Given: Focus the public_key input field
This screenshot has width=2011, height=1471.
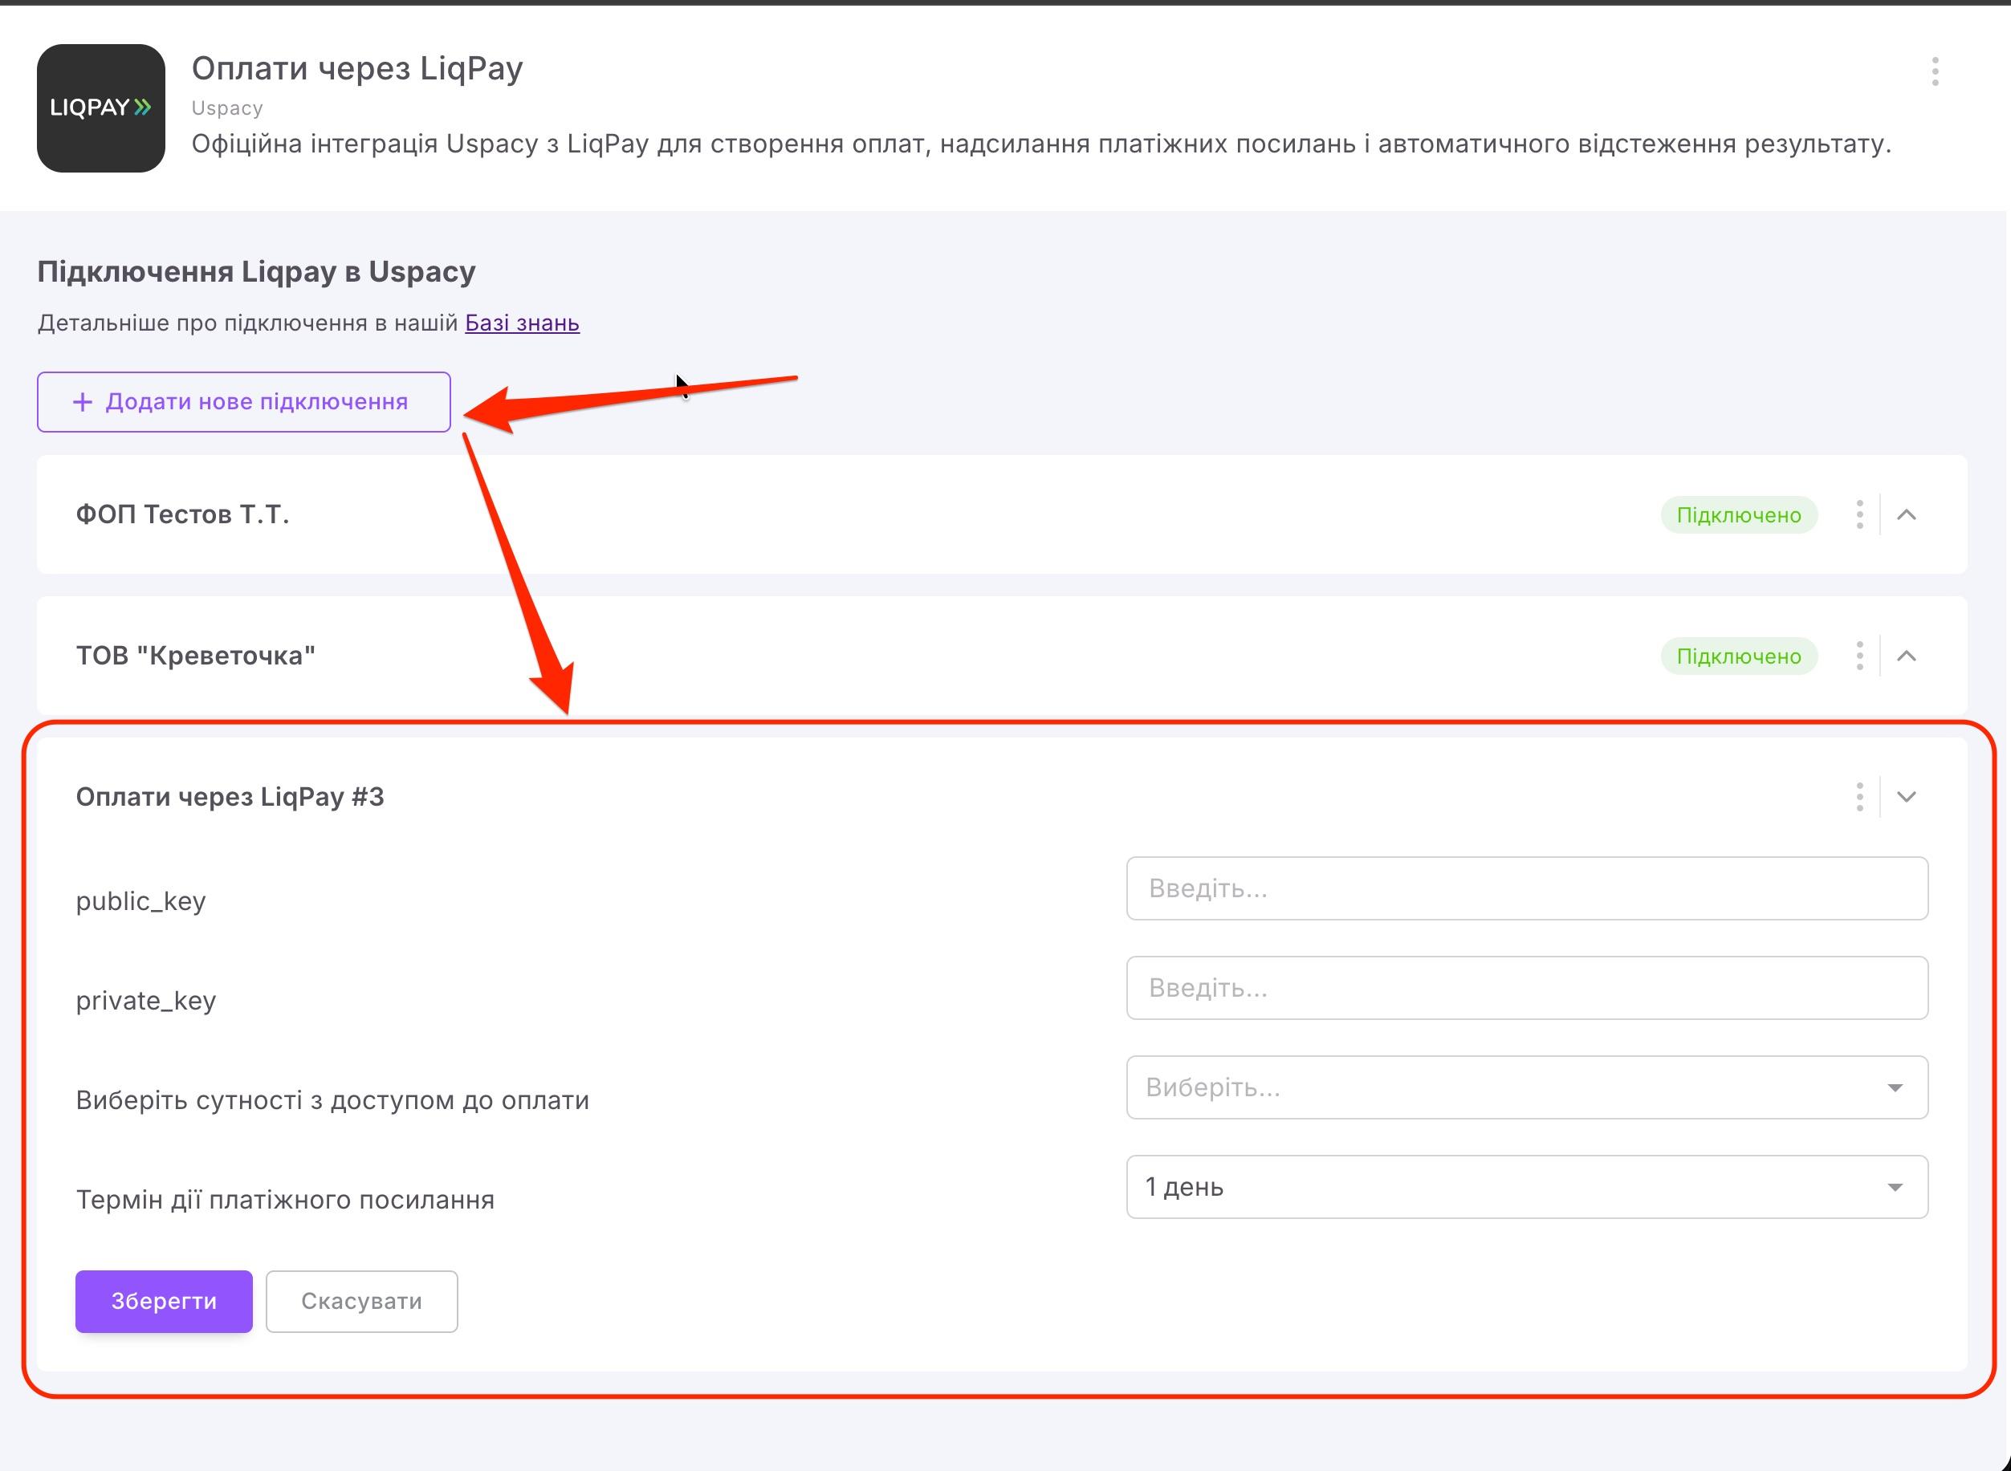Looking at the screenshot, I should tap(1526, 888).
